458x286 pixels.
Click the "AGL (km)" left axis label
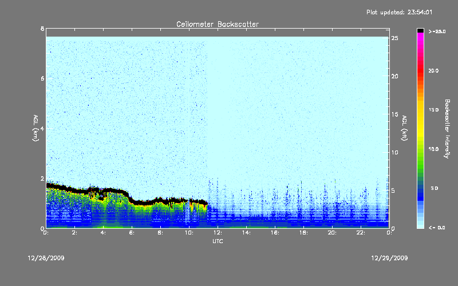(x=35, y=128)
